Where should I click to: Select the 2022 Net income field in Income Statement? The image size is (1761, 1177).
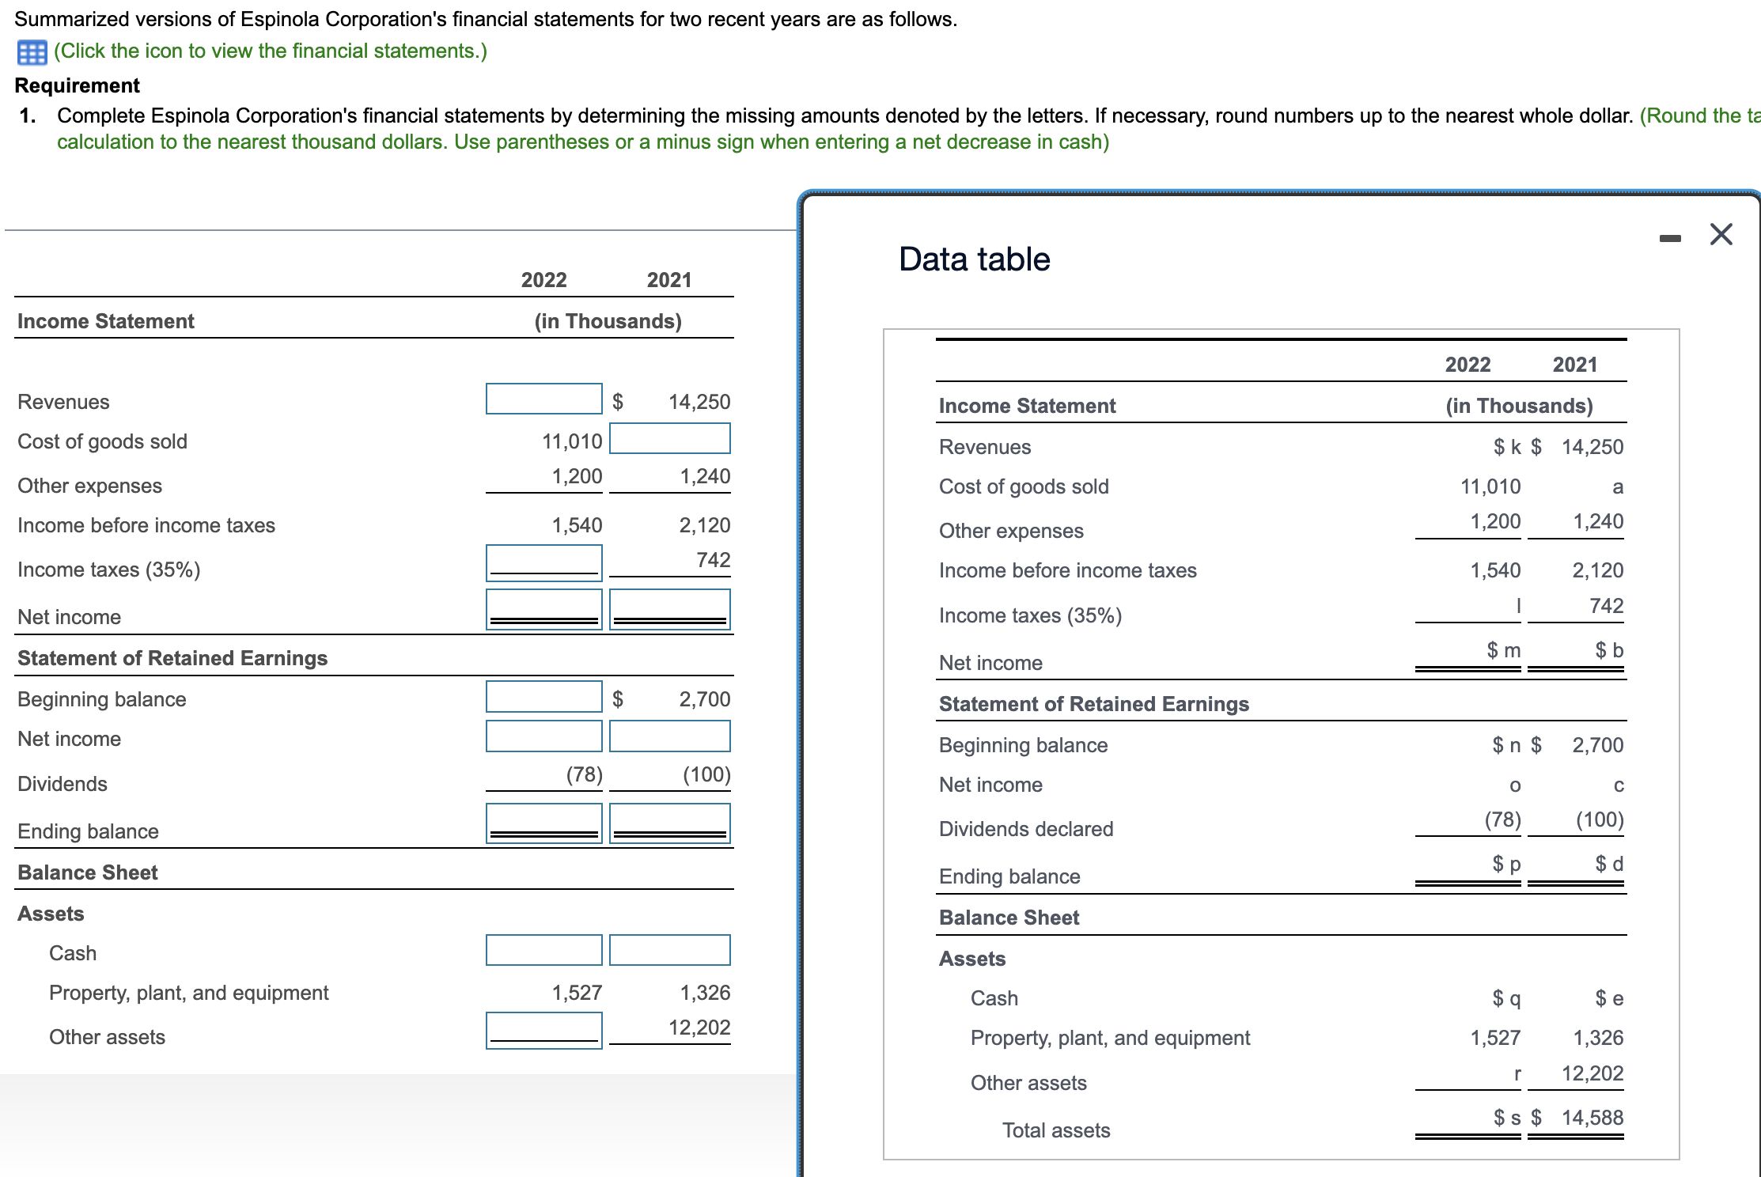pos(543,609)
